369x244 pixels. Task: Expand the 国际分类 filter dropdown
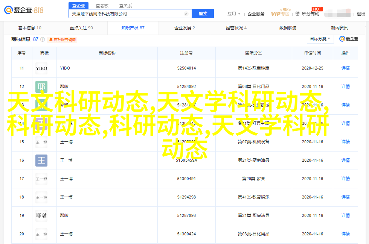pos(320,39)
